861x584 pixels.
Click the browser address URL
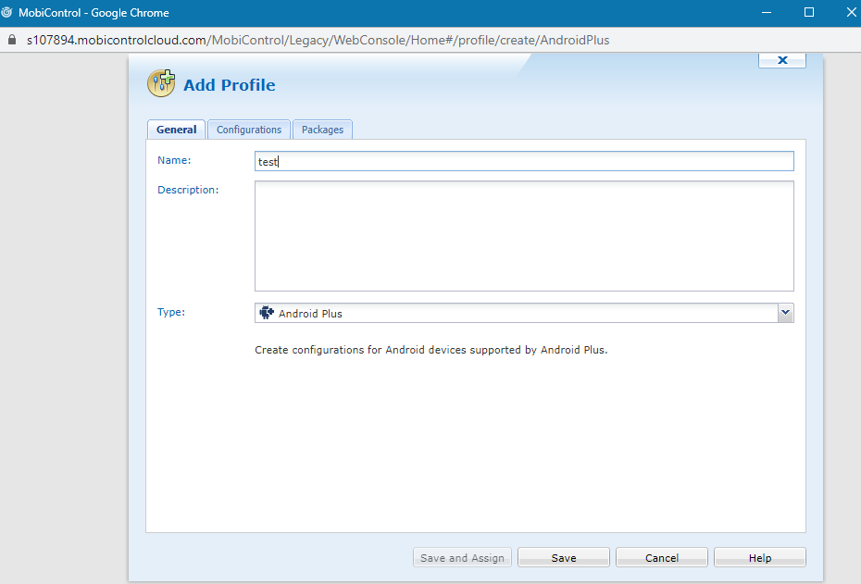tap(318, 40)
